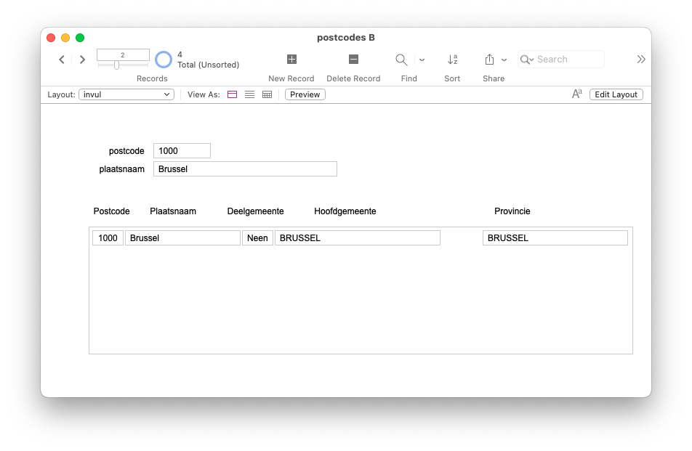Switch to List view
The image size is (692, 451).
pyautogui.click(x=249, y=94)
